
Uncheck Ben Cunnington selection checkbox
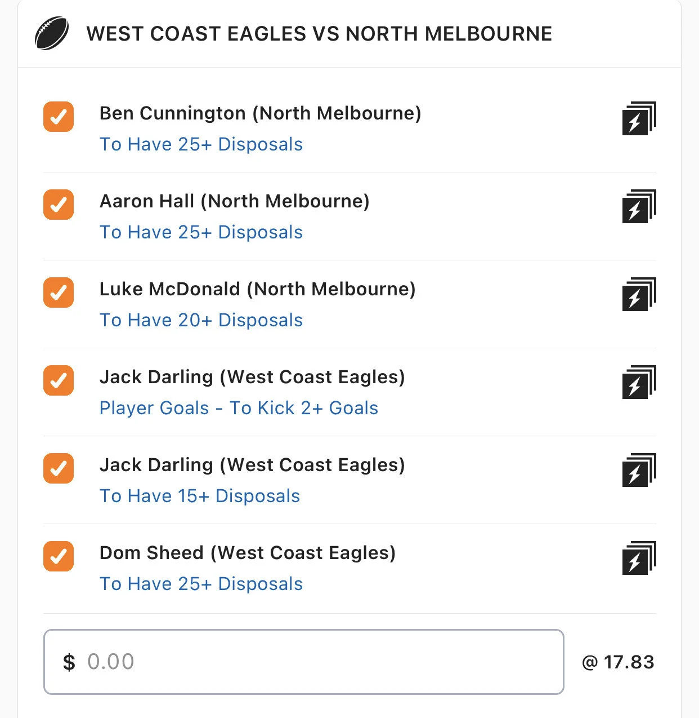tap(59, 117)
